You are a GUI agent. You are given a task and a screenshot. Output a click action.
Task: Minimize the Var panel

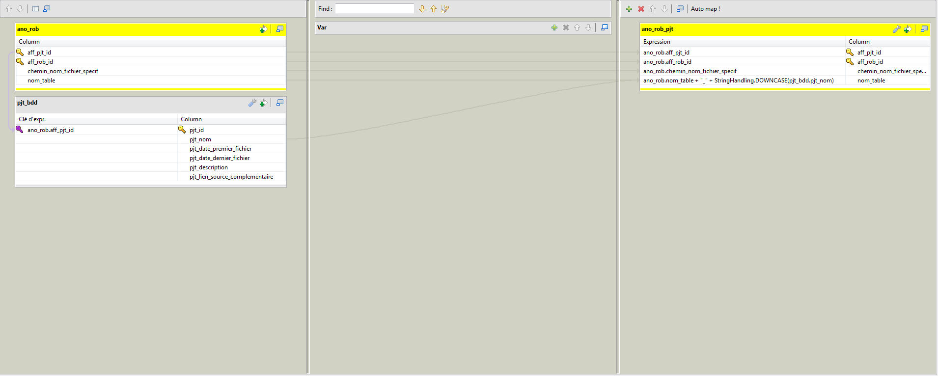coord(605,27)
